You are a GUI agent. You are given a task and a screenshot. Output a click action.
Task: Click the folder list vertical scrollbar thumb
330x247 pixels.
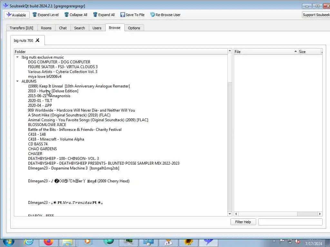pos(230,68)
